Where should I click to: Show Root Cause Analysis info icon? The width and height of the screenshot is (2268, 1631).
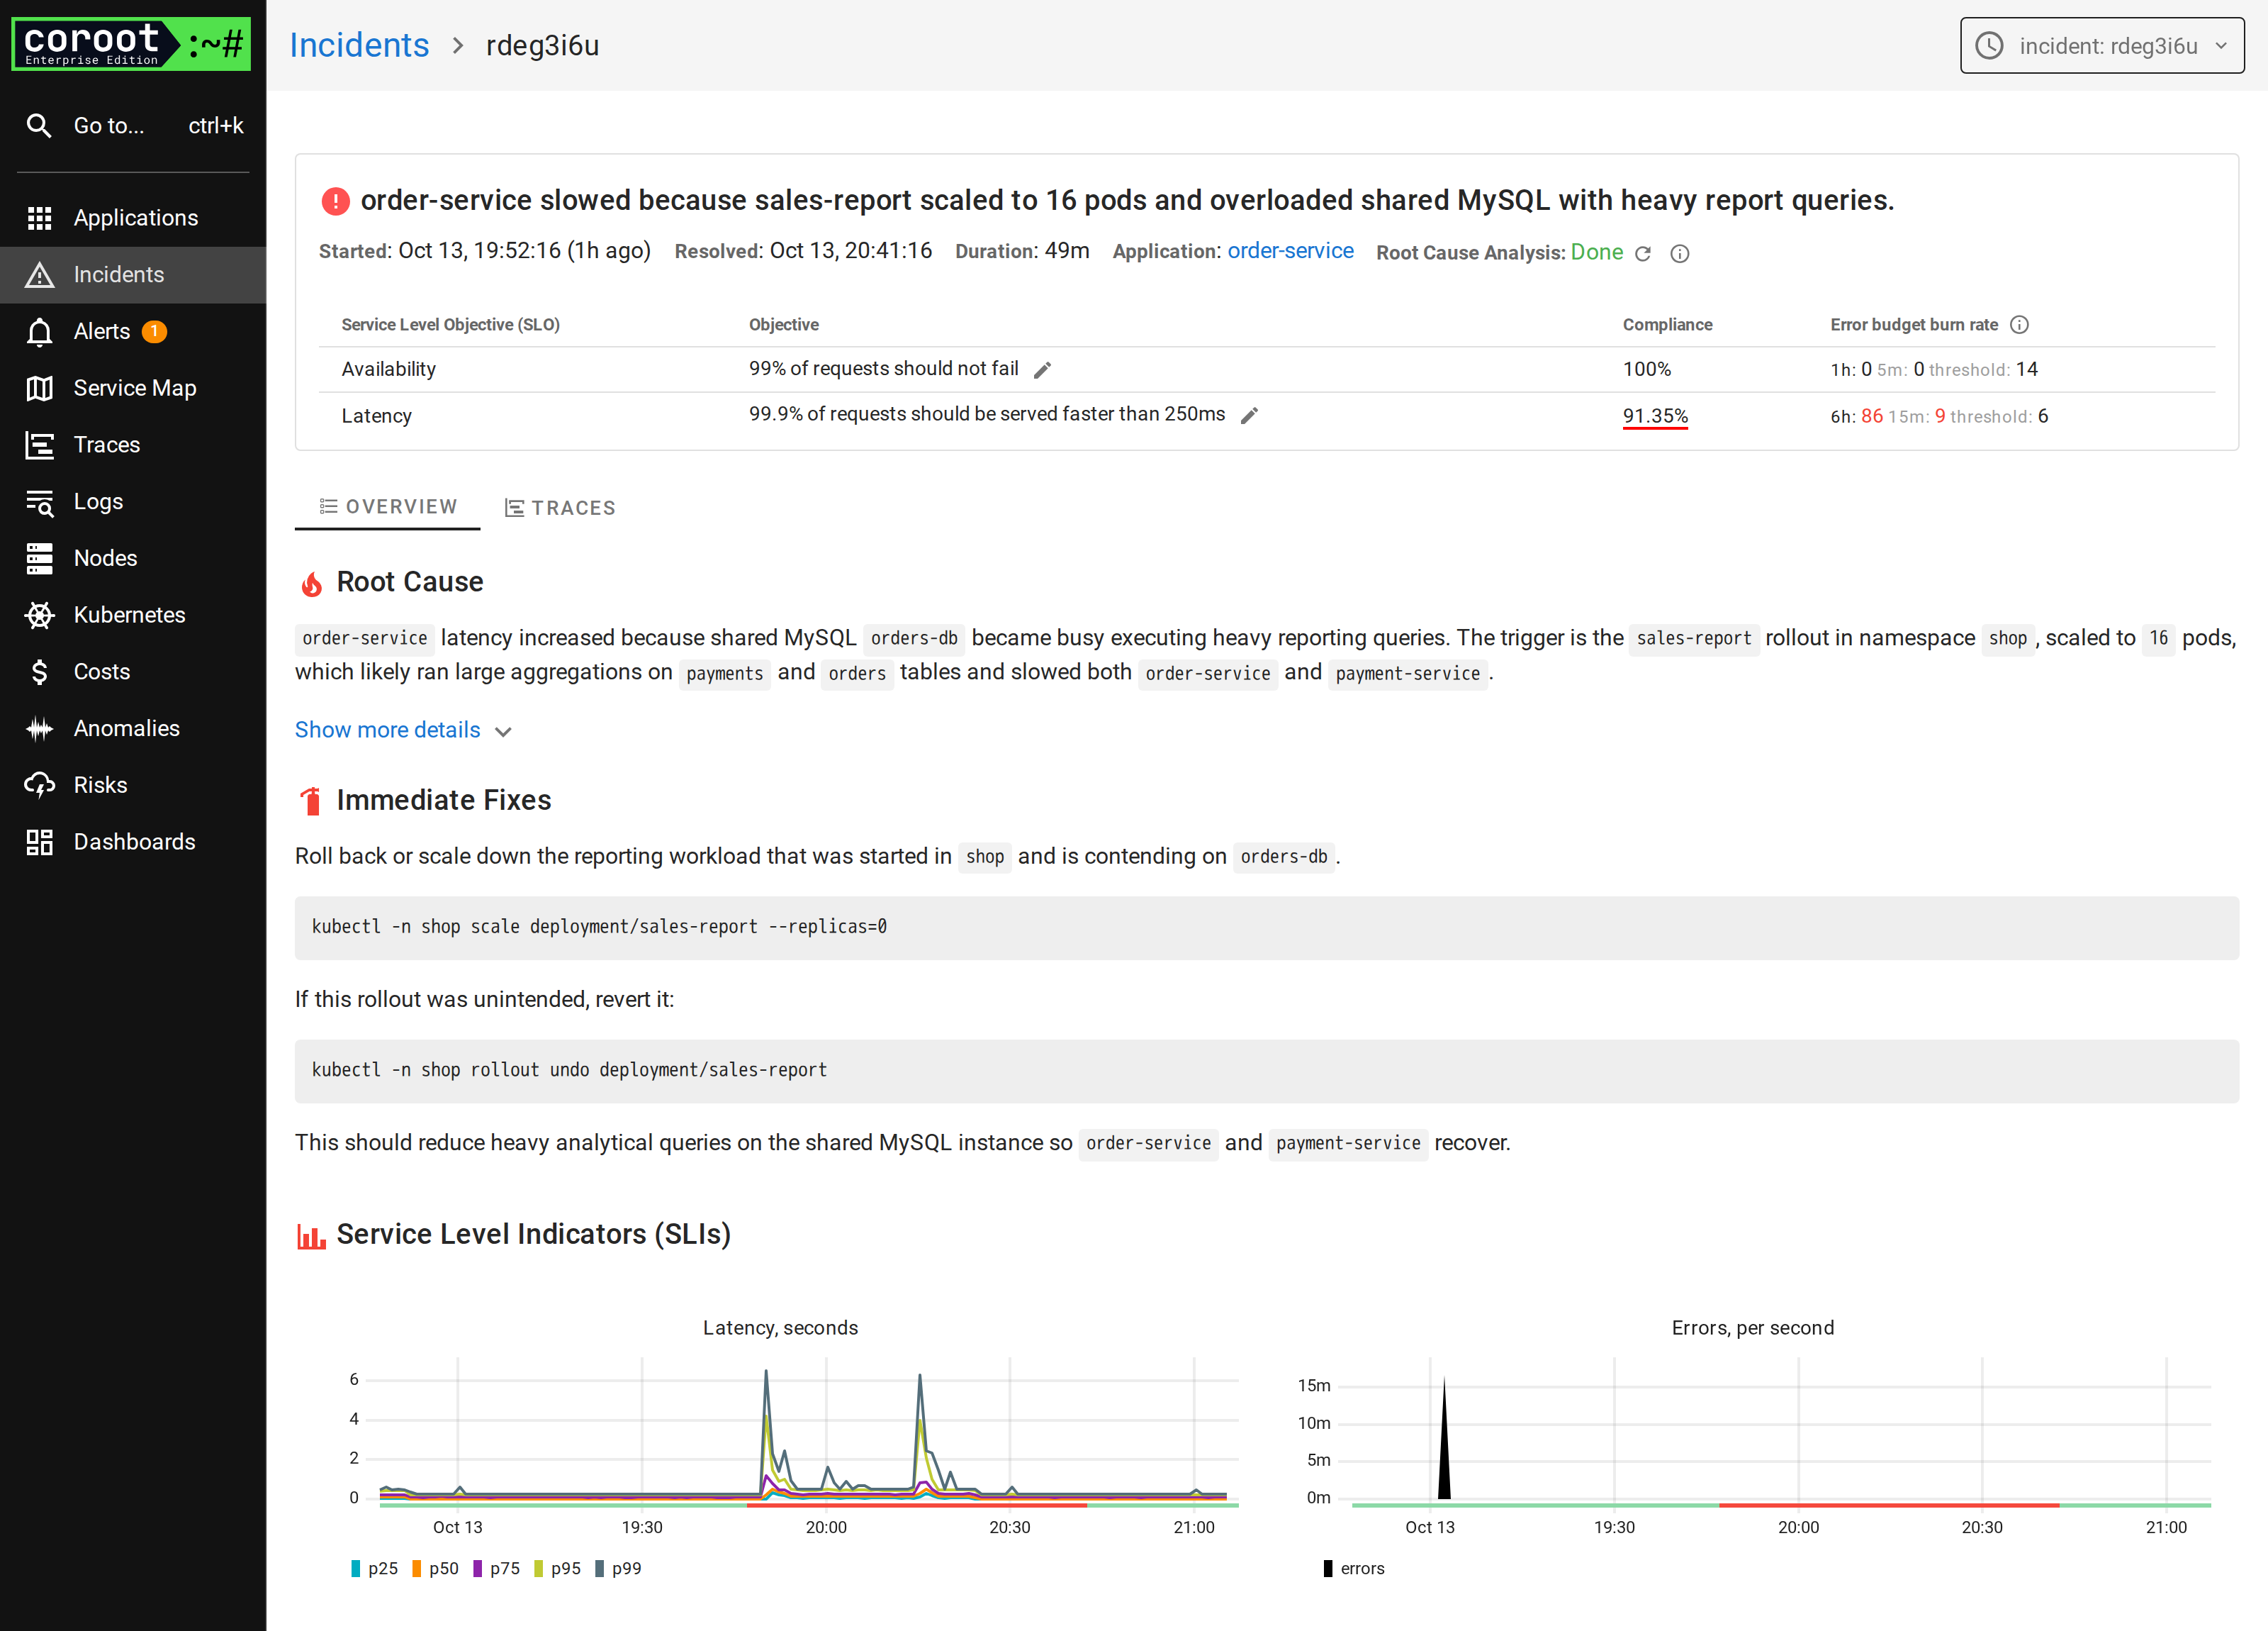1680,253
